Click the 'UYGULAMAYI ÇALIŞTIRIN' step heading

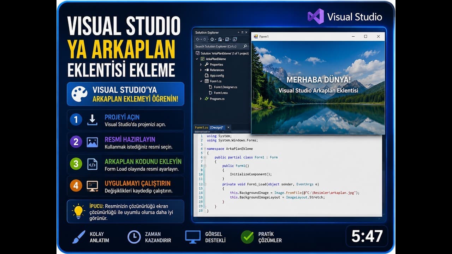(x=138, y=183)
